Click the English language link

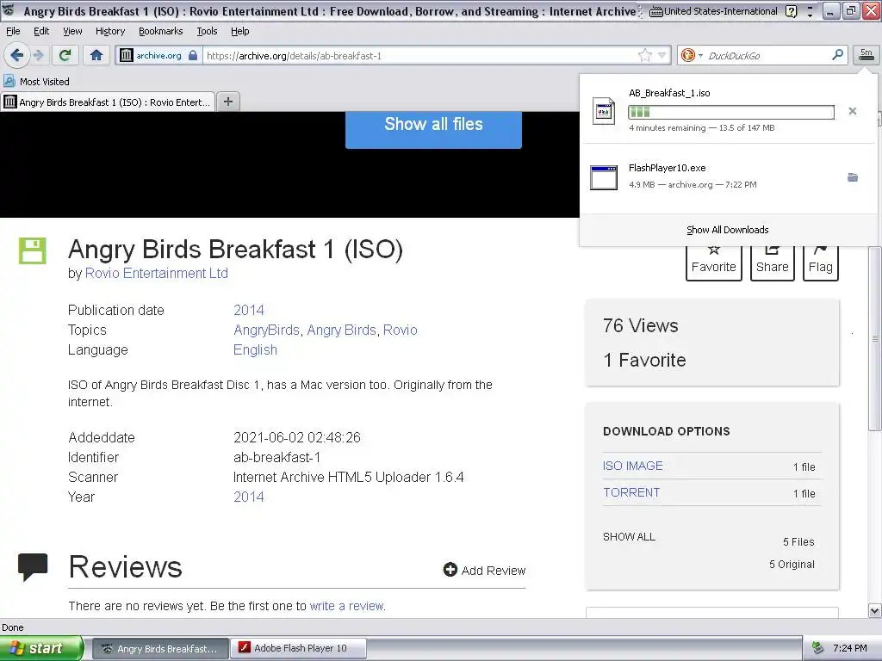255,349
